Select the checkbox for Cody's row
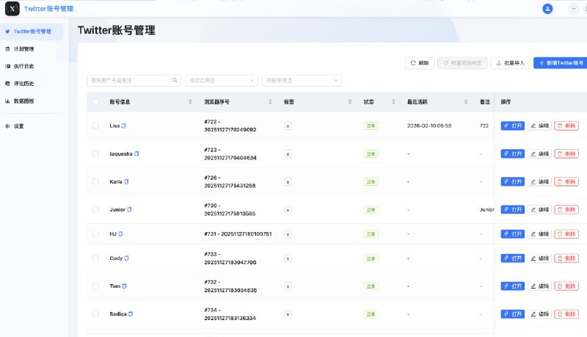The height and width of the screenshot is (337, 587). pos(95,258)
